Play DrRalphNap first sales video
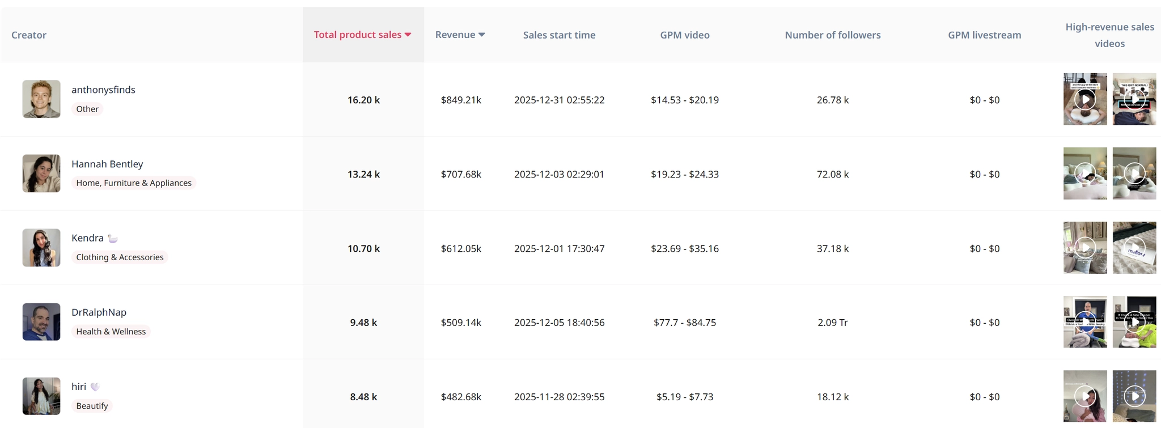Screen dimensions: 1161x428 click(x=1085, y=322)
